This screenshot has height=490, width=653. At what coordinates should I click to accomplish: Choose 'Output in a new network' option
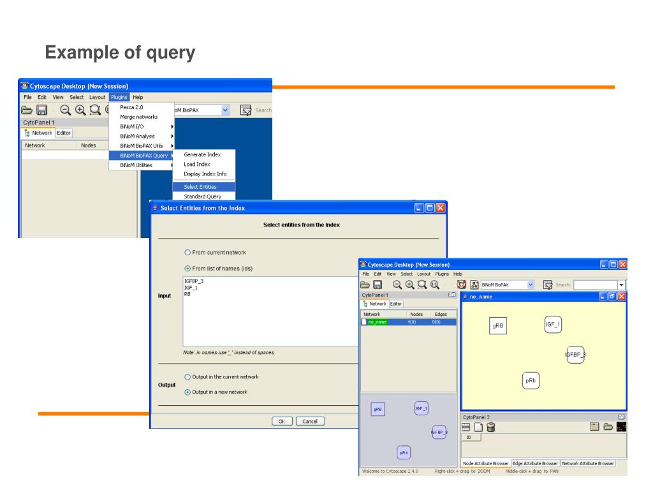(187, 392)
